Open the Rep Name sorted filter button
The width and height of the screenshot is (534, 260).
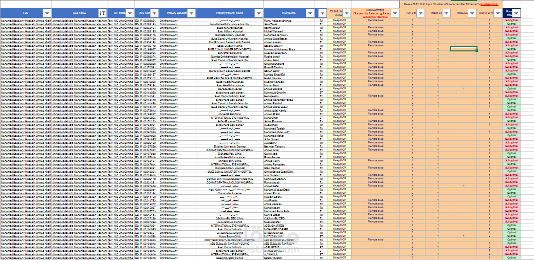point(102,13)
